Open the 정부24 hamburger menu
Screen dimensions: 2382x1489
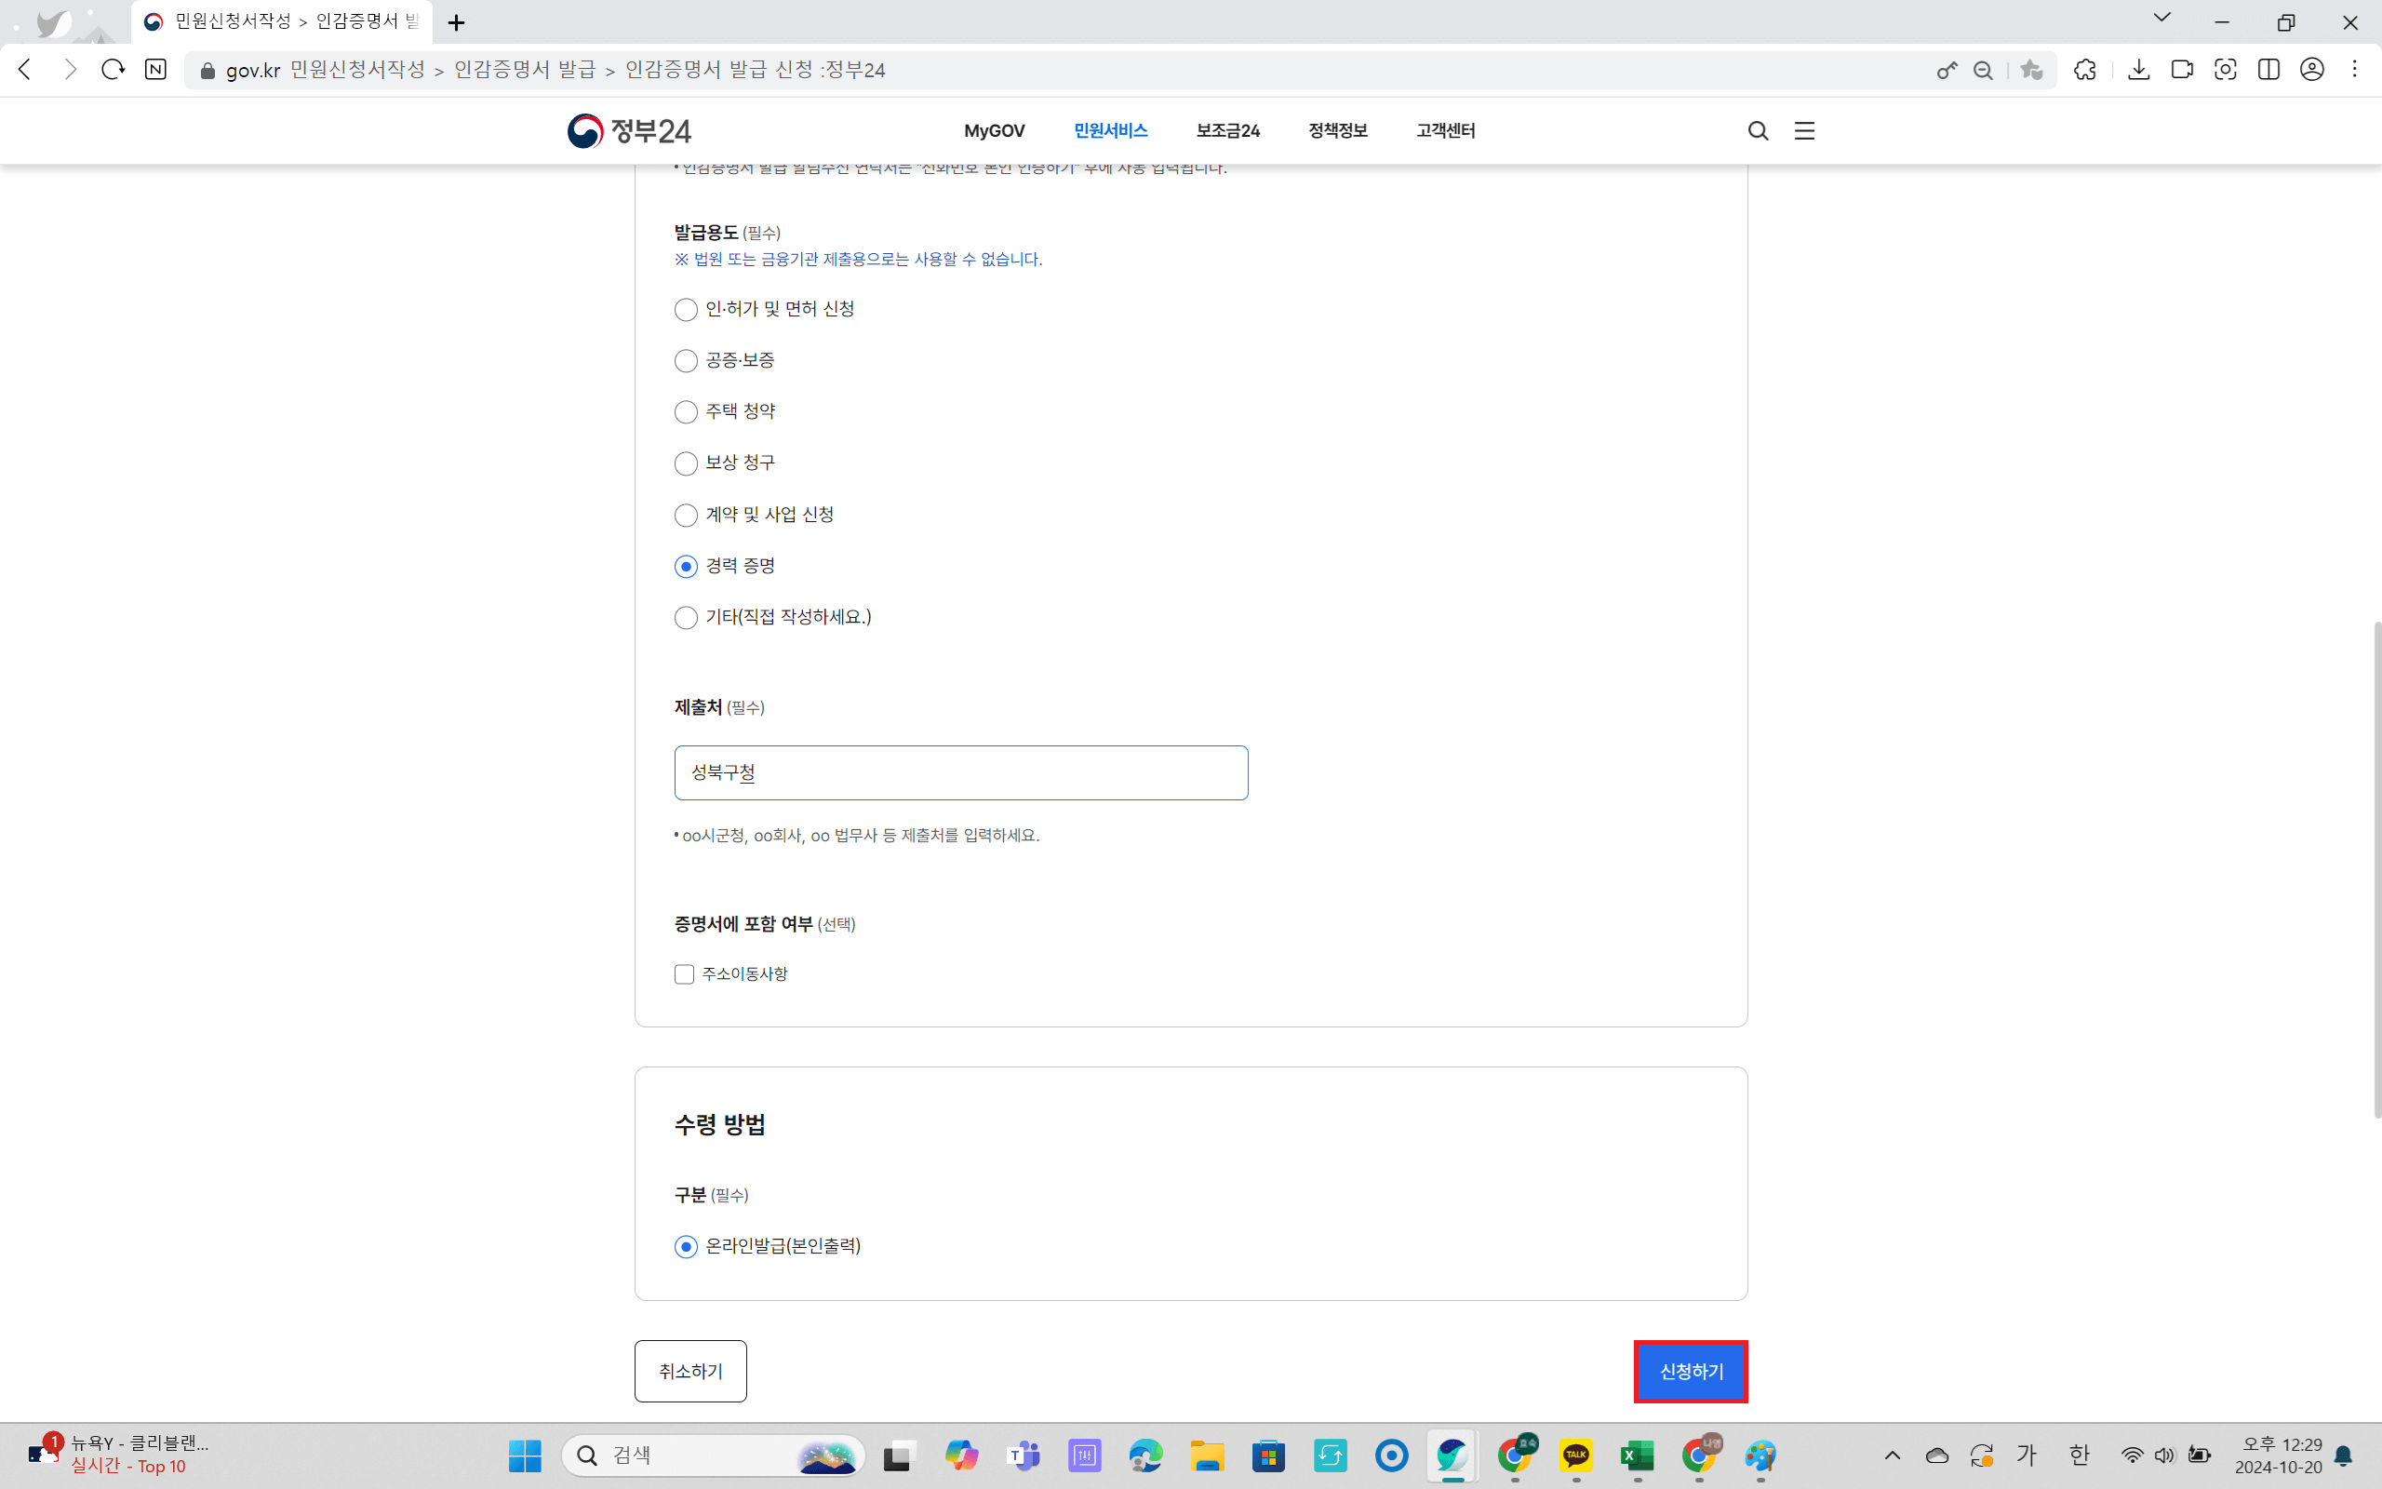coord(1804,130)
